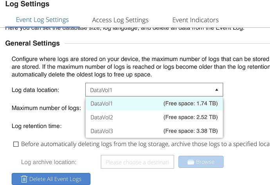The image size is (270, 185).
Task: Click the Maximum number of logs label
Action: [x=46, y=108]
